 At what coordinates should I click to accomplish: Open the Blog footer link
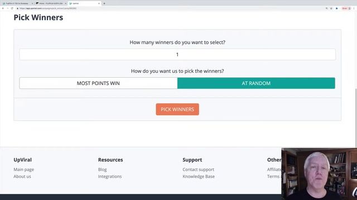coord(102,169)
